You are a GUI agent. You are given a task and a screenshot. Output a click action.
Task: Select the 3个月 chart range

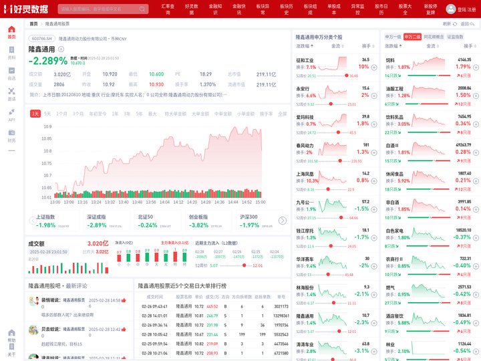coord(78,114)
